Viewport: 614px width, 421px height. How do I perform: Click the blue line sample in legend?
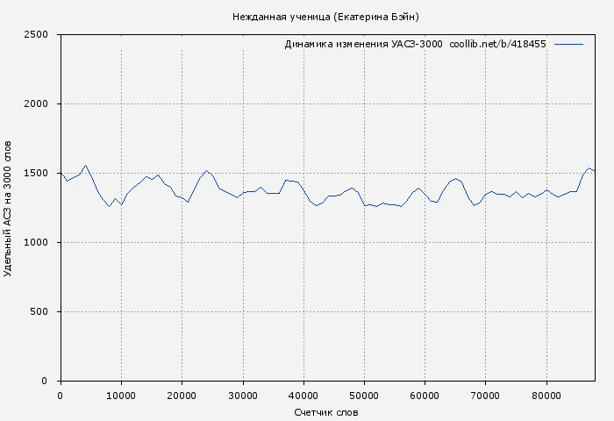[x=568, y=44]
